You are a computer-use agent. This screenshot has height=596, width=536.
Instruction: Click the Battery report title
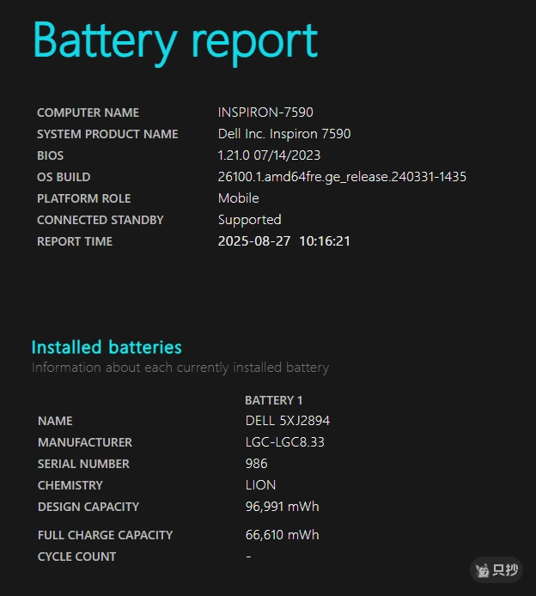pyautogui.click(x=175, y=40)
